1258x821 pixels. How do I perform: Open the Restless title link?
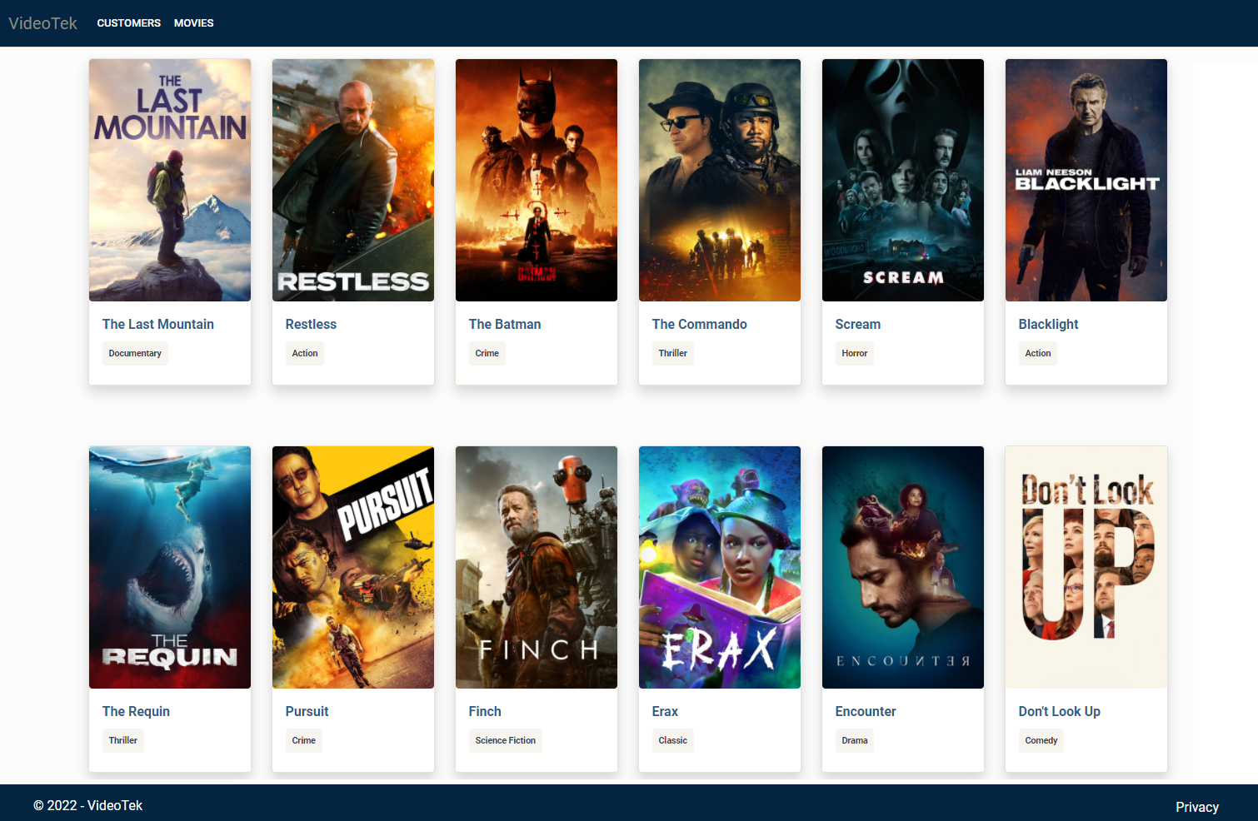pyautogui.click(x=311, y=325)
